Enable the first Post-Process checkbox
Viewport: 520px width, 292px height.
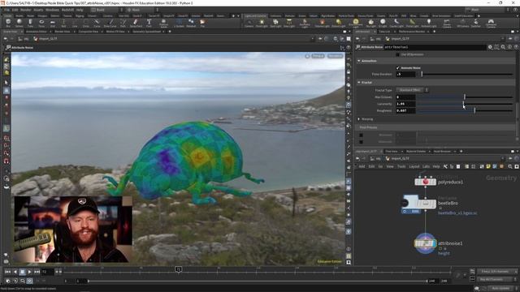(361, 135)
